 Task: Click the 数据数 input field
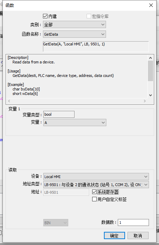(133, 222)
